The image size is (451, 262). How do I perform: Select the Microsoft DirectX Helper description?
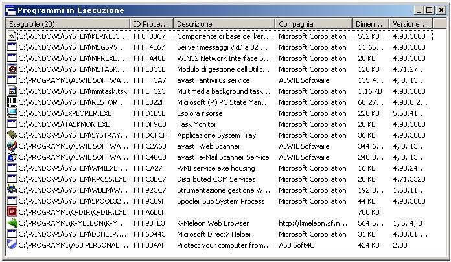(x=214, y=234)
